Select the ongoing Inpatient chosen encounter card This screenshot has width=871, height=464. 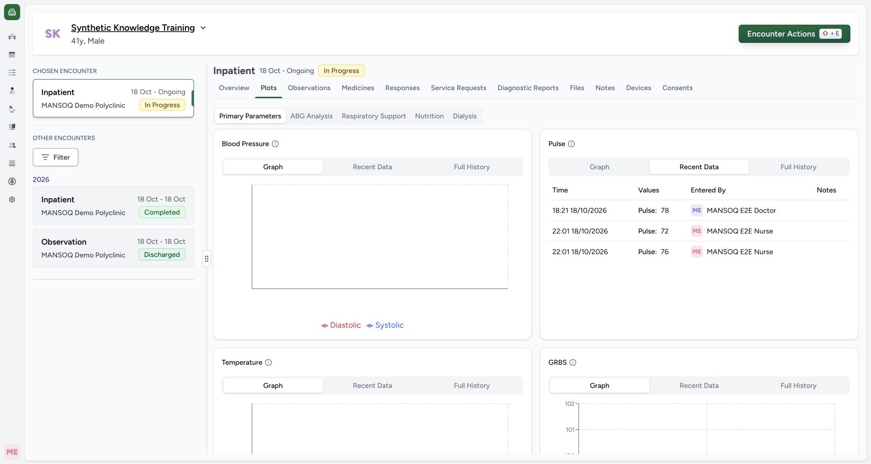[113, 98]
